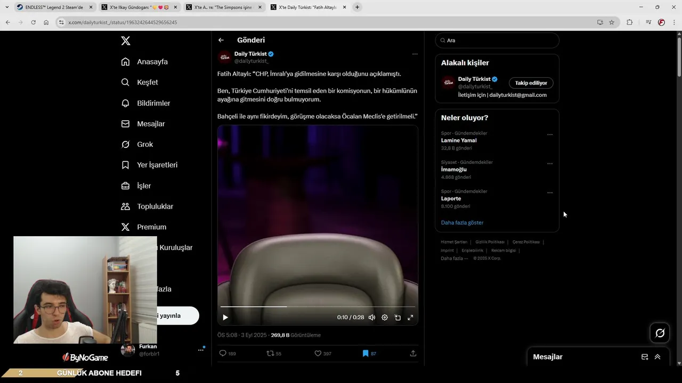Viewport: 682px width, 383px height.
Task: Open Mesajlar from the sidebar
Action: point(143,124)
